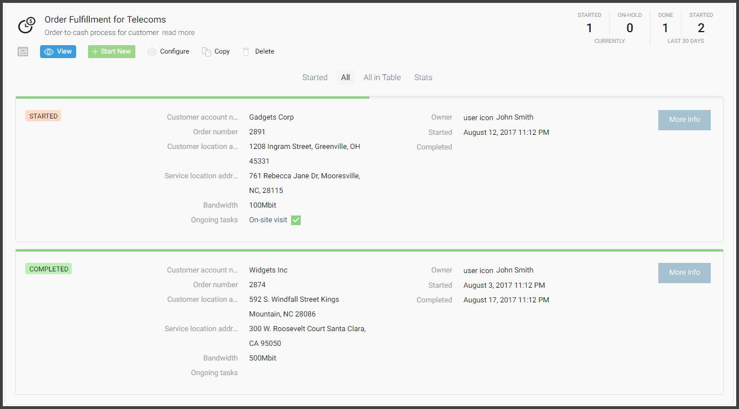Click the plus icon inside Start New
739x409 pixels.
pyautogui.click(x=94, y=51)
